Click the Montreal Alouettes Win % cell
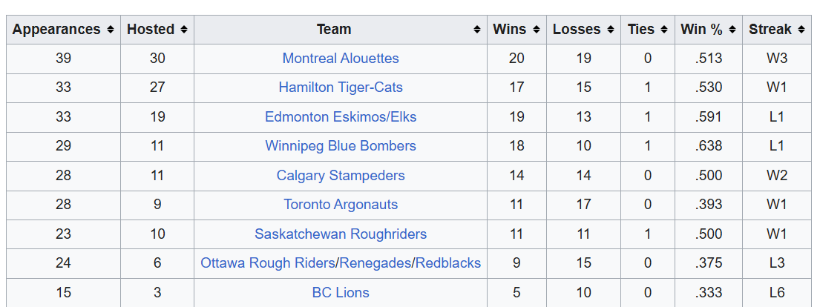This screenshot has height=307, width=820. (709, 59)
